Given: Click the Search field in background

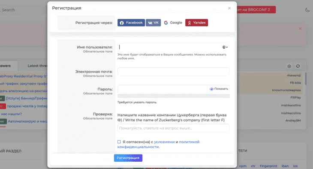Looking at the screenshot, I should pos(9,10).
